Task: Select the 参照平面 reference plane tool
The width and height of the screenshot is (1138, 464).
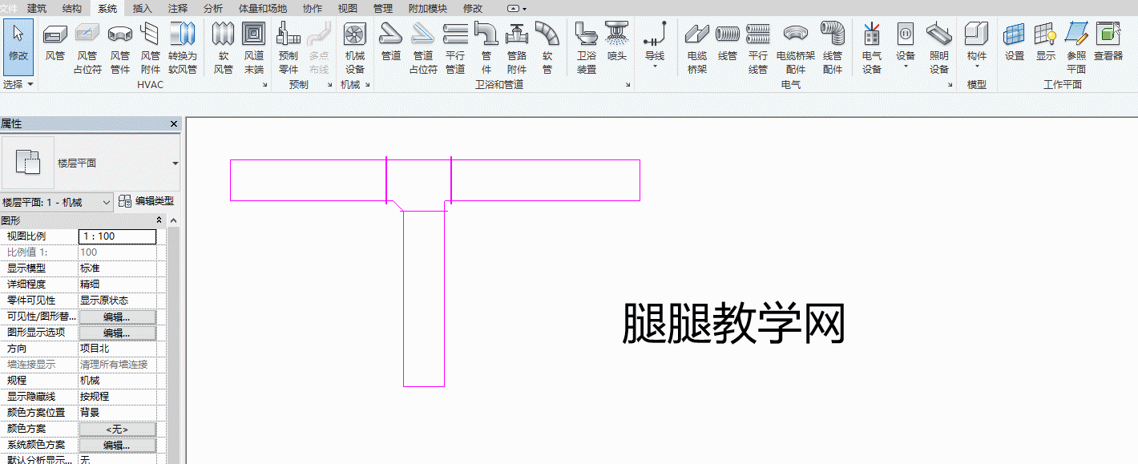Action: [1076, 47]
